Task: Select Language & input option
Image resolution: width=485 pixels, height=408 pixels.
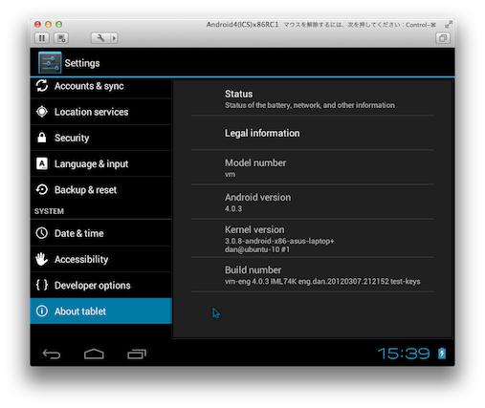Action: tap(101, 163)
